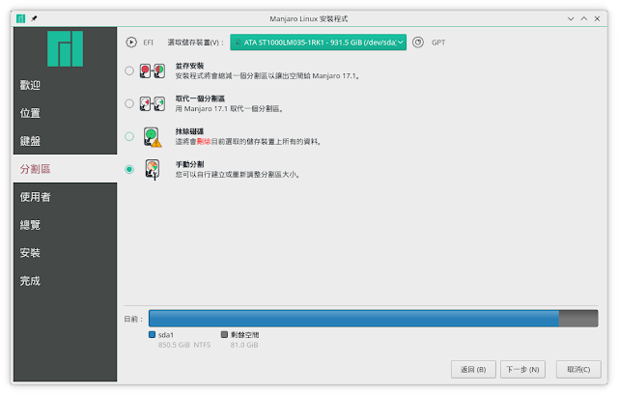Click the title bar maximize chevron
The width and height of the screenshot is (618, 395).
(584, 18)
